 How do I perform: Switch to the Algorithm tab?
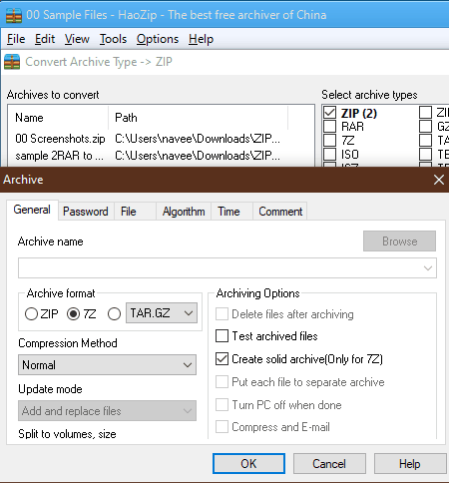(184, 212)
